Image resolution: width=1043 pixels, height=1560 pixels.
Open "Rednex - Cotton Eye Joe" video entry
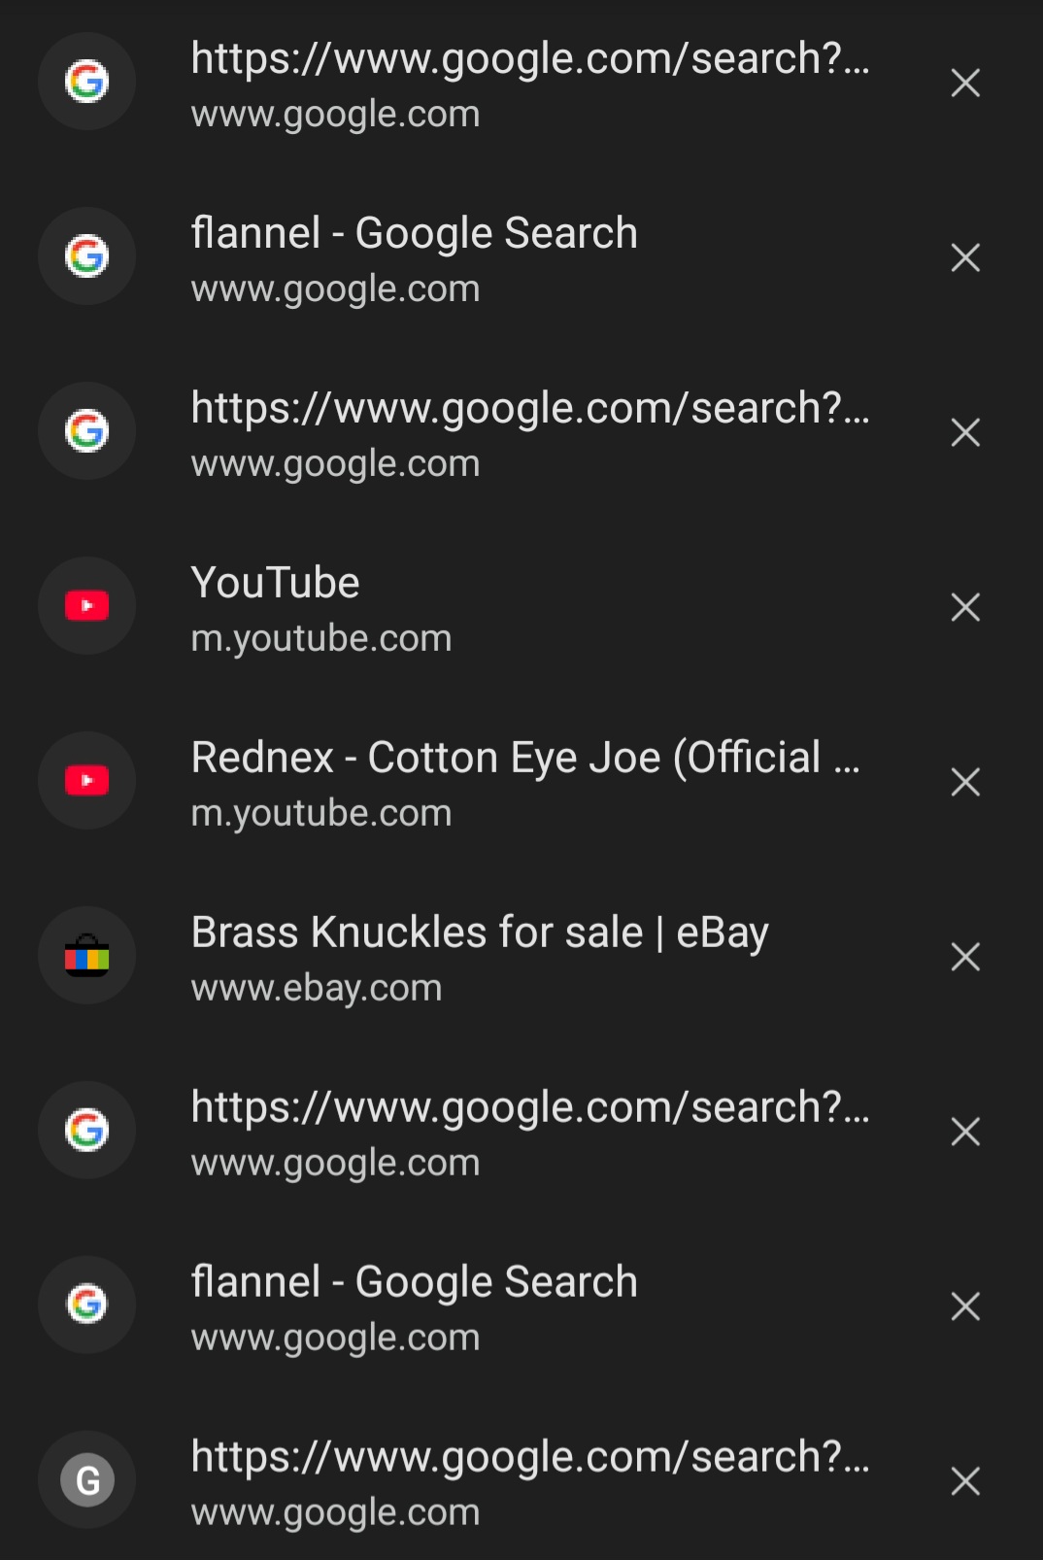pyautogui.click(x=524, y=758)
